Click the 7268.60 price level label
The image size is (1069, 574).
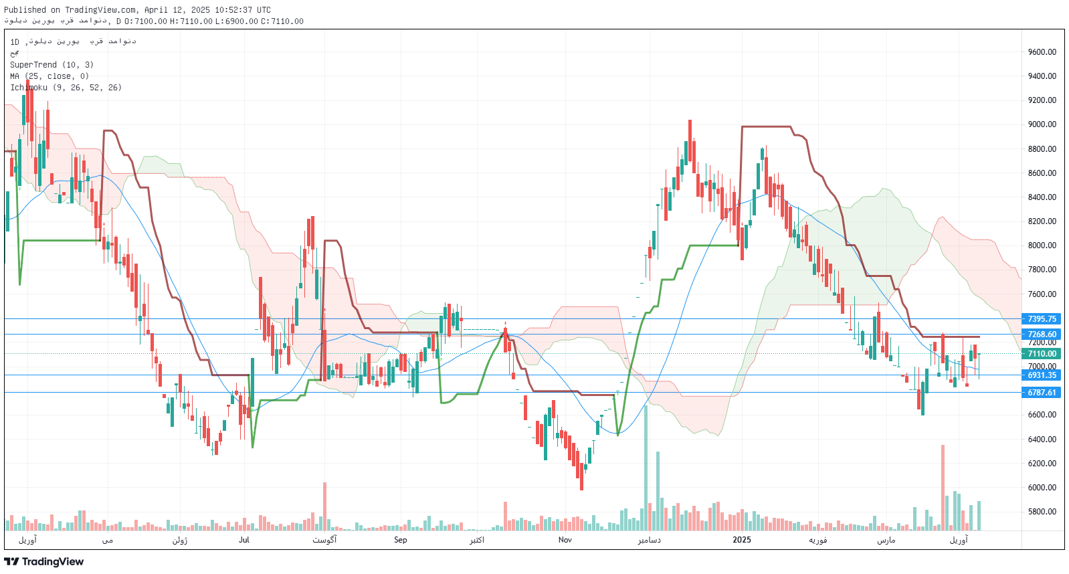1042,334
